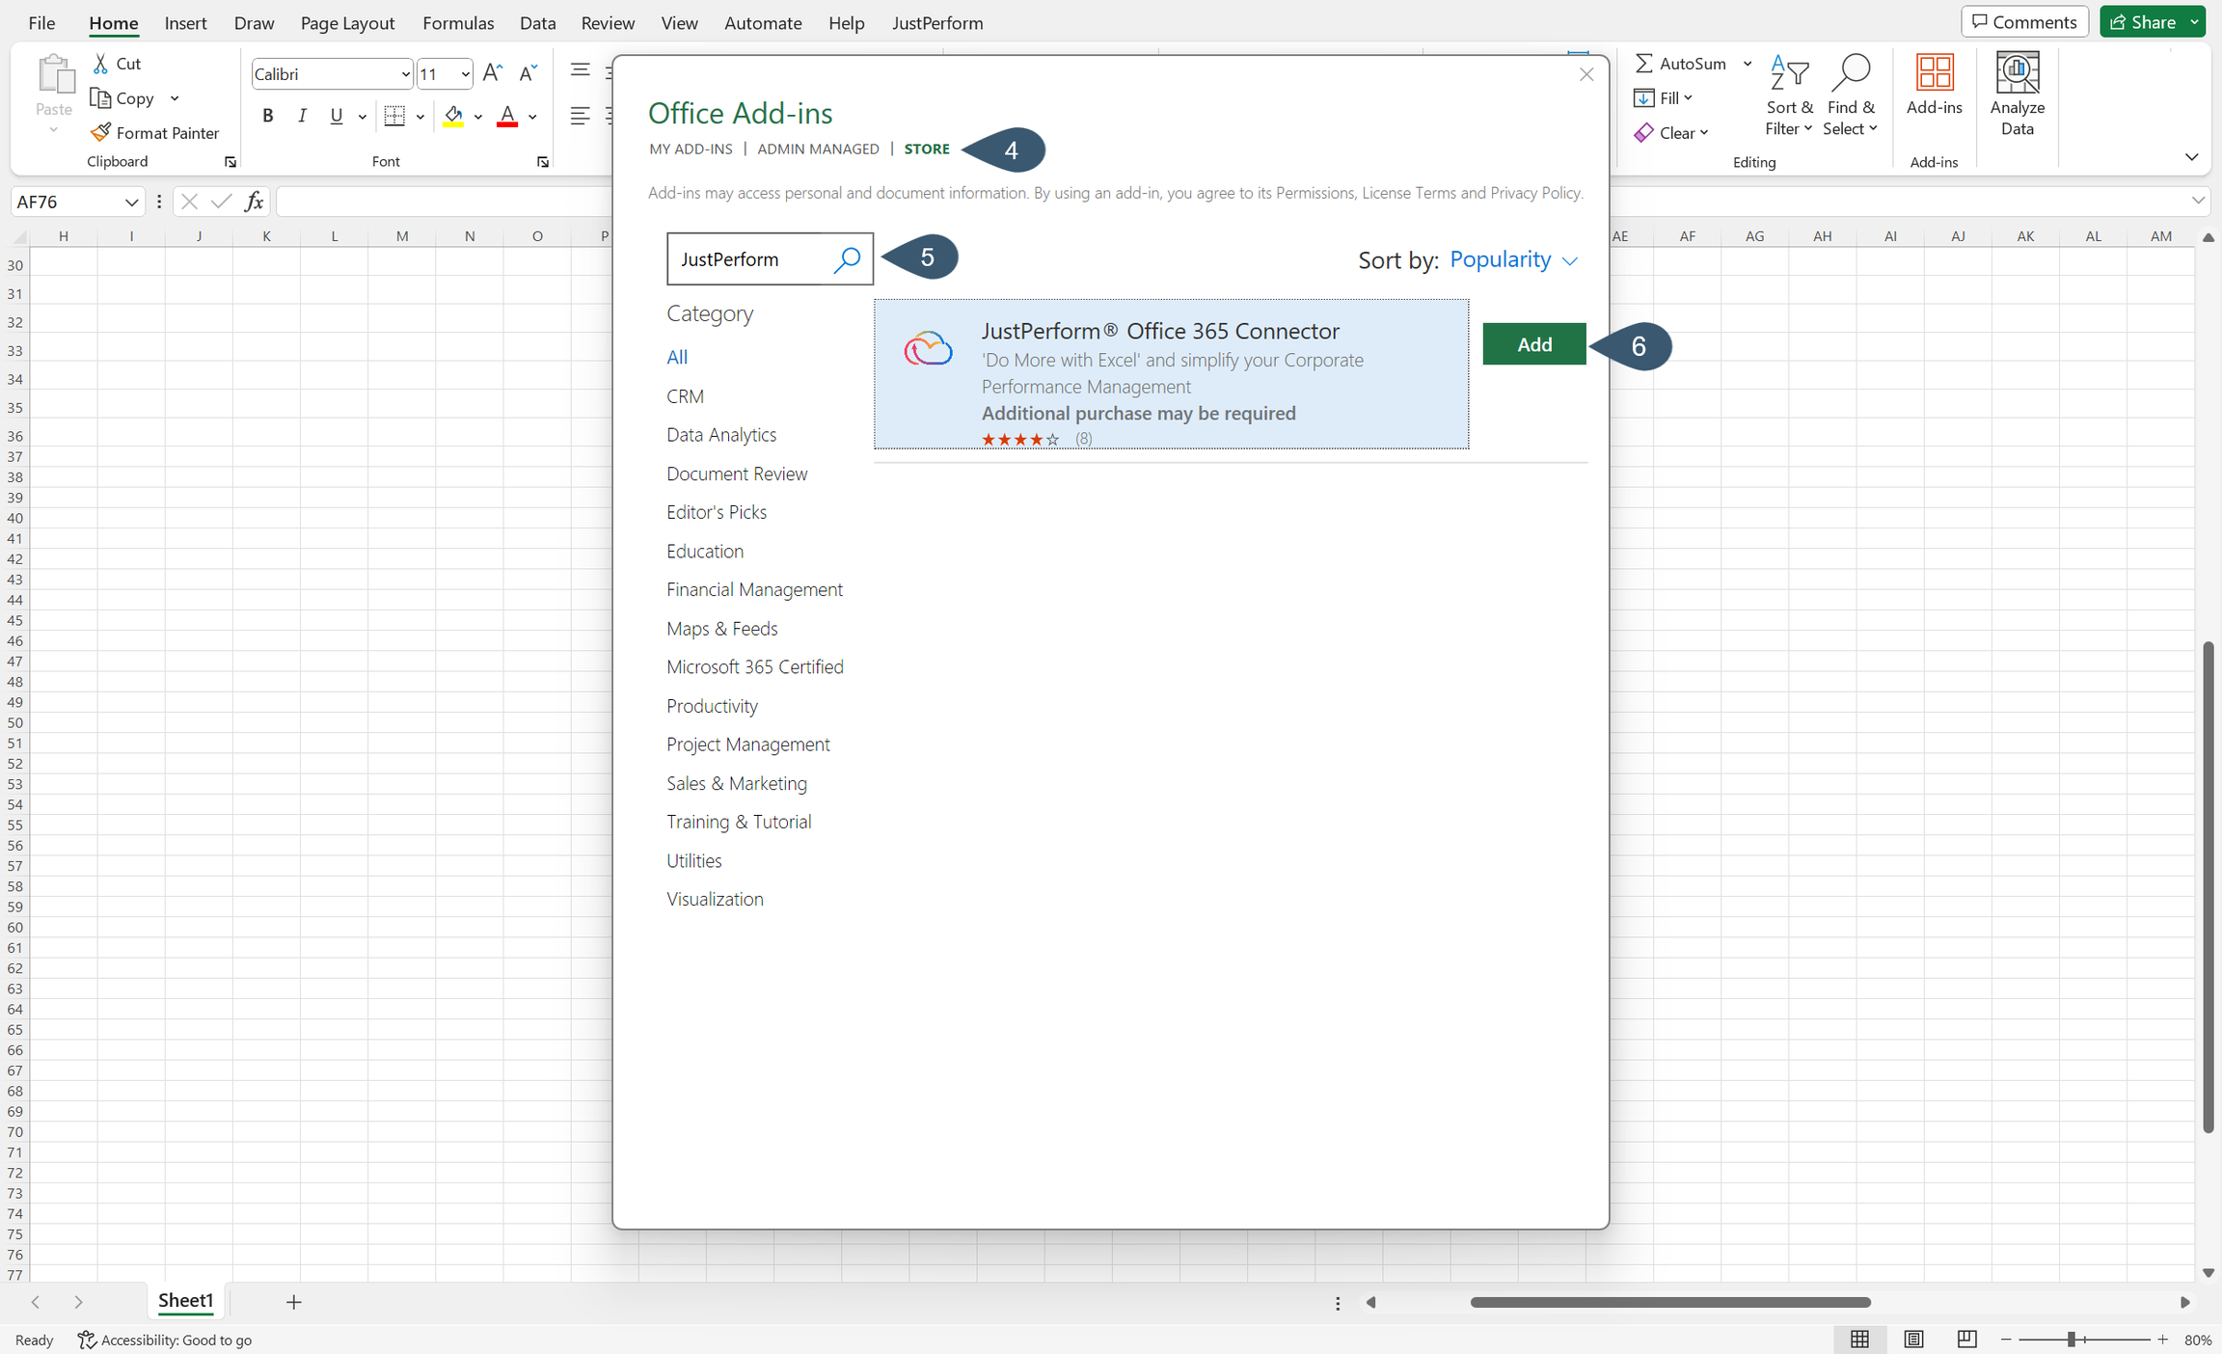Expand the Fill Color options arrow
This screenshot has height=1354, width=2222.
tap(478, 117)
